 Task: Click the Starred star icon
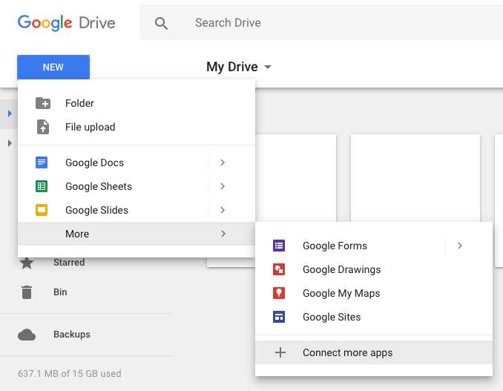click(27, 263)
